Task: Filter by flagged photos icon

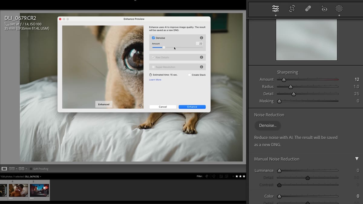Action: point(207,176)
